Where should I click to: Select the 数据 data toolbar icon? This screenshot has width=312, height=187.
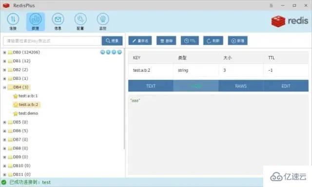(36, 21)
